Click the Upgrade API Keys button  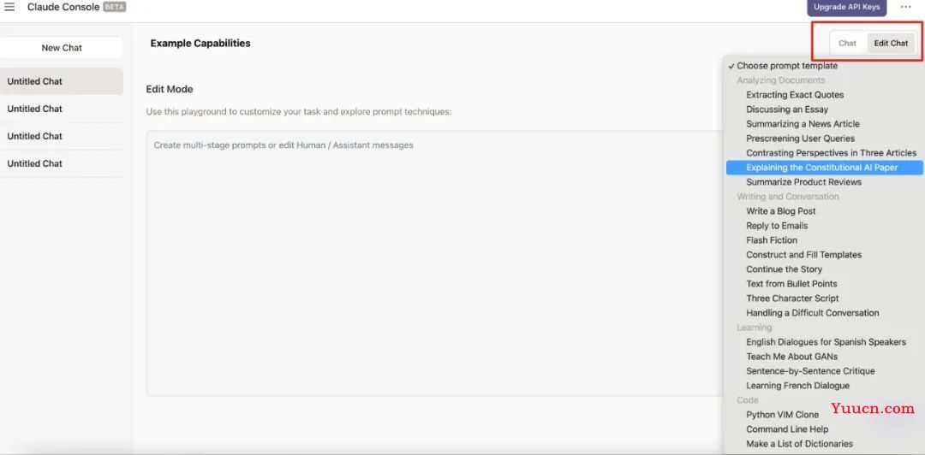tap(846, 7)
